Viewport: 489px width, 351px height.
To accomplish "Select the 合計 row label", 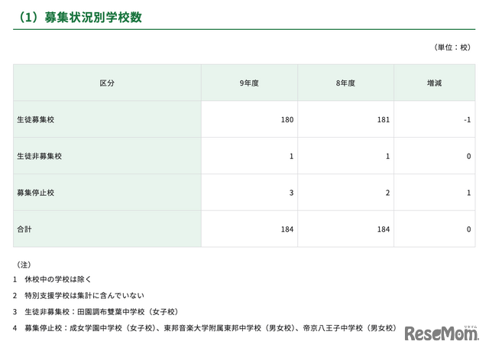I will pos(24,229).
